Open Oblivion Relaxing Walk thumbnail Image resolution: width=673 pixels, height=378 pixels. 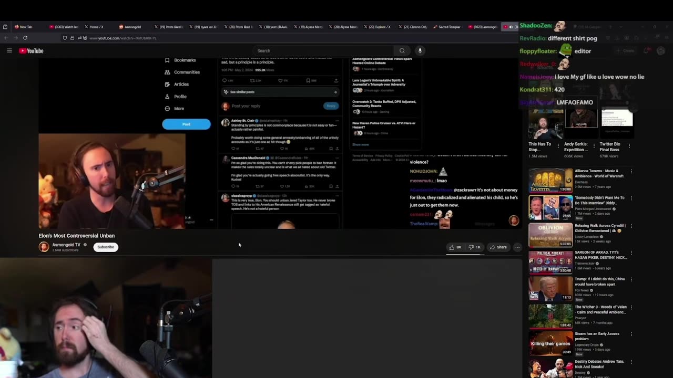click(x=550, y=235)
